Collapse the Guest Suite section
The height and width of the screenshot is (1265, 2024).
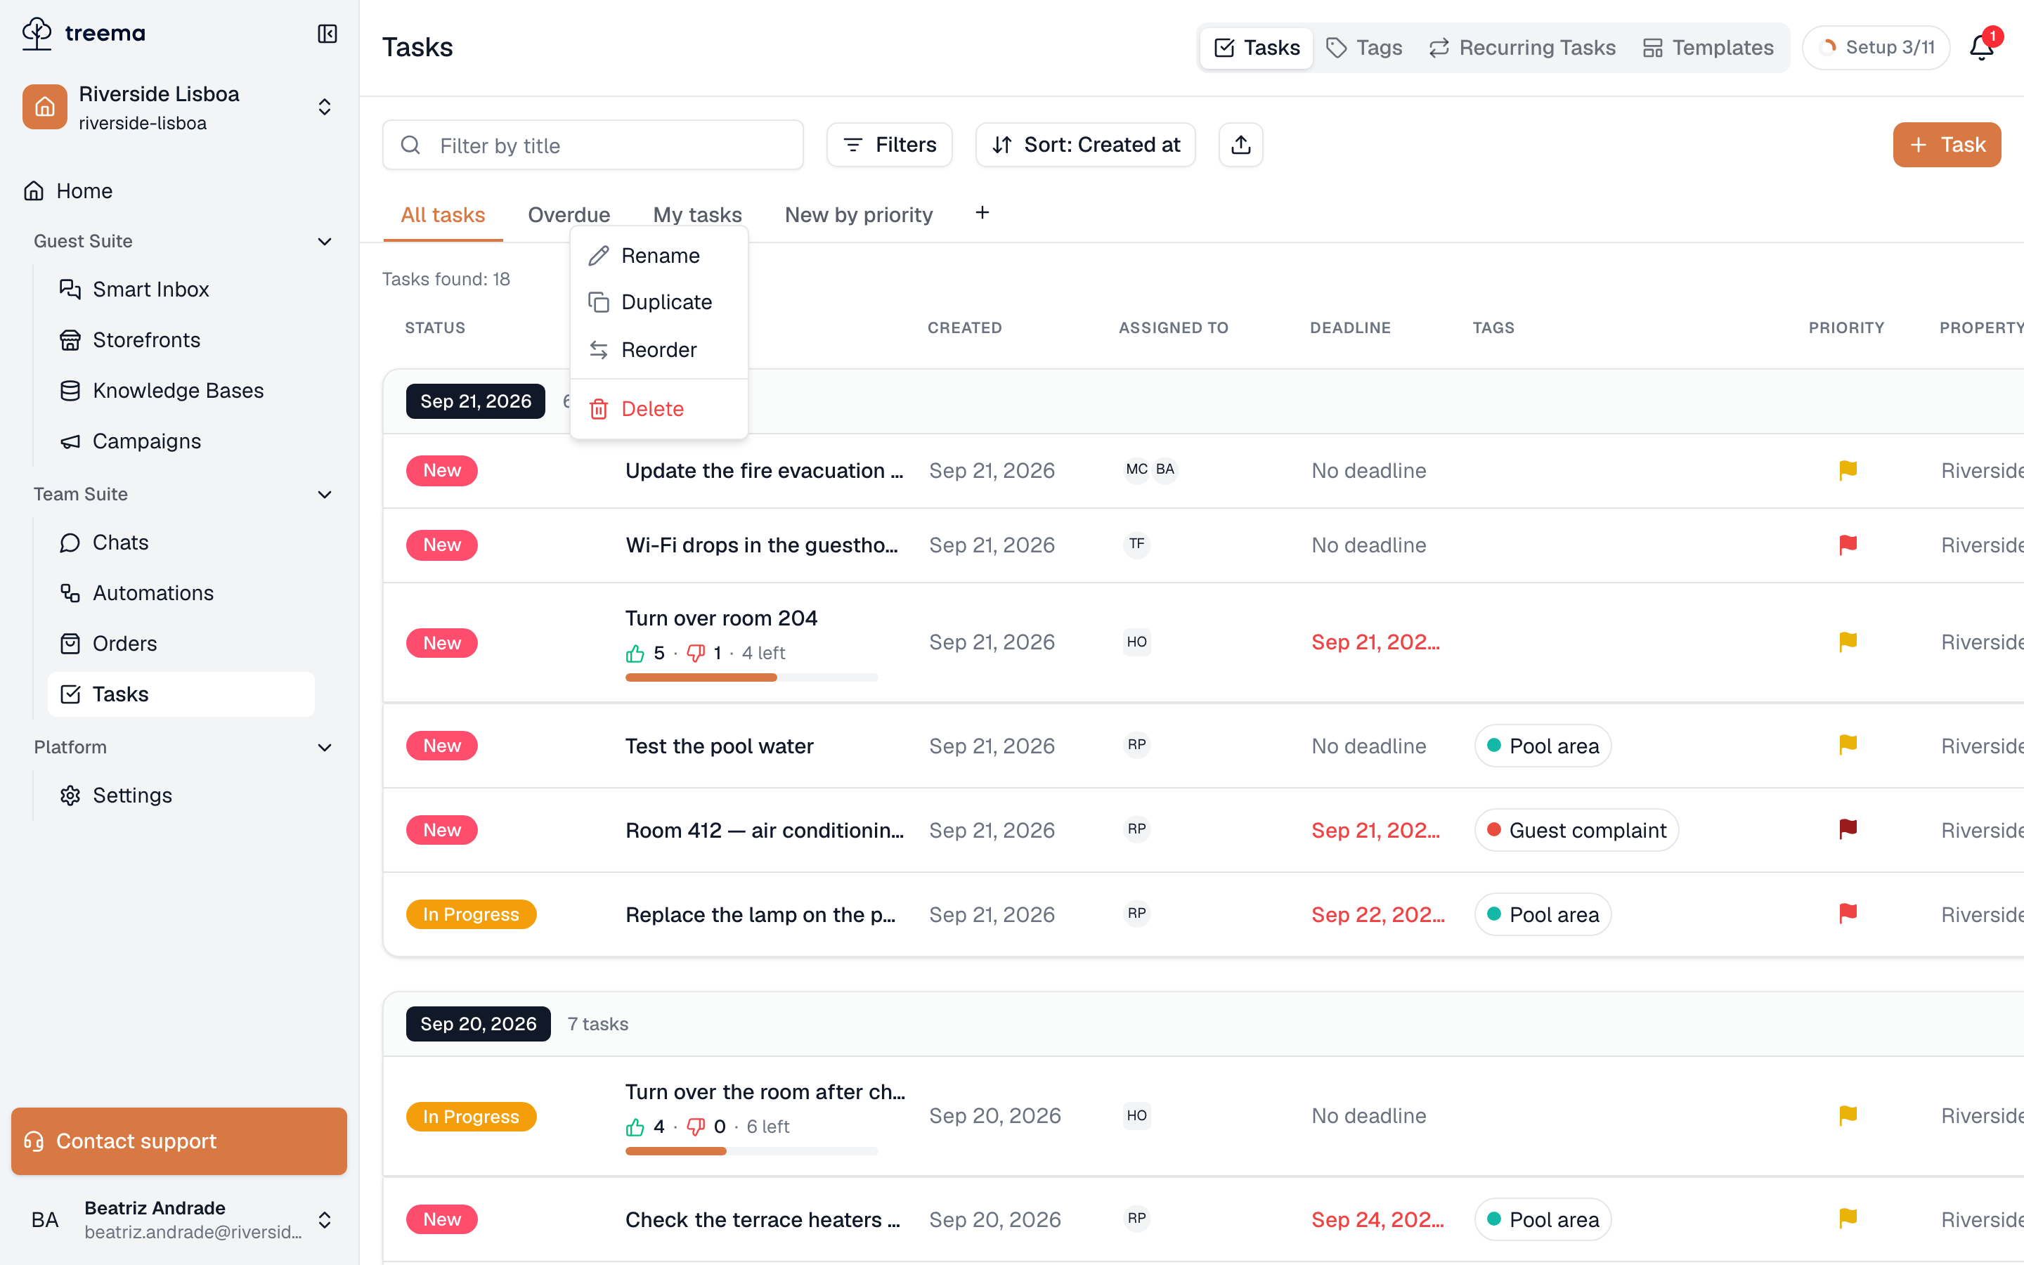click(325, 242)
